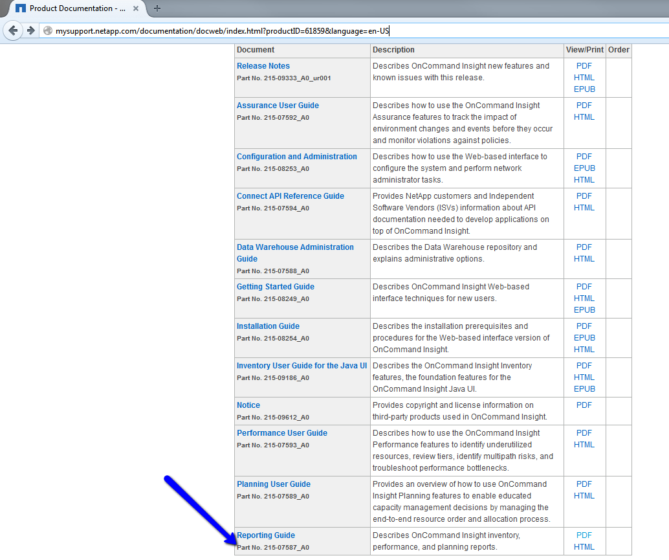Open the Planning User Guide link
The height and width of the screenshot is (560, 669).
(x=274, y=484)
